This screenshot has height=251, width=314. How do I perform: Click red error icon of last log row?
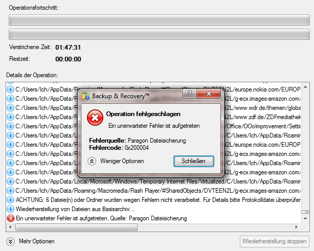(x=10, y=218)
